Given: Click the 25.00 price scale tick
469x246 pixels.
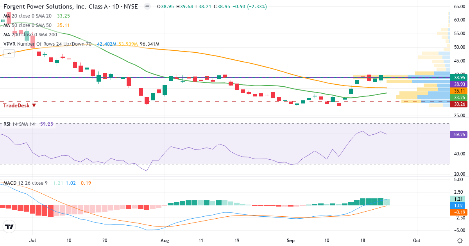Looking at the screenshot, I should pos(459,116).
